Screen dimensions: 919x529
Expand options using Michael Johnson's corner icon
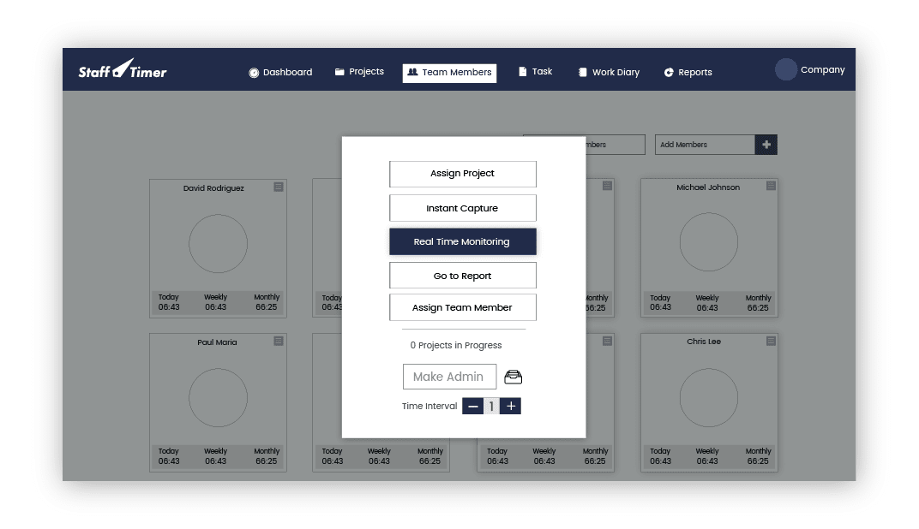click(770, 187)
